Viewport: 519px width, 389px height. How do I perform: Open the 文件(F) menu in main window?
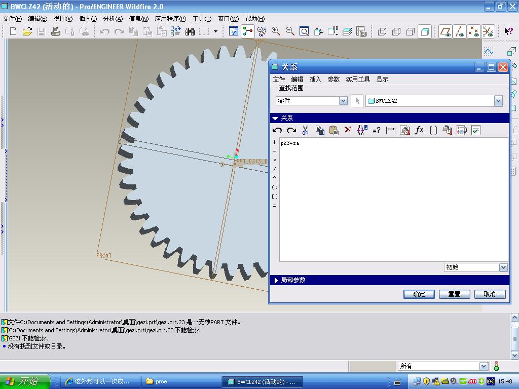pos(12,19)
